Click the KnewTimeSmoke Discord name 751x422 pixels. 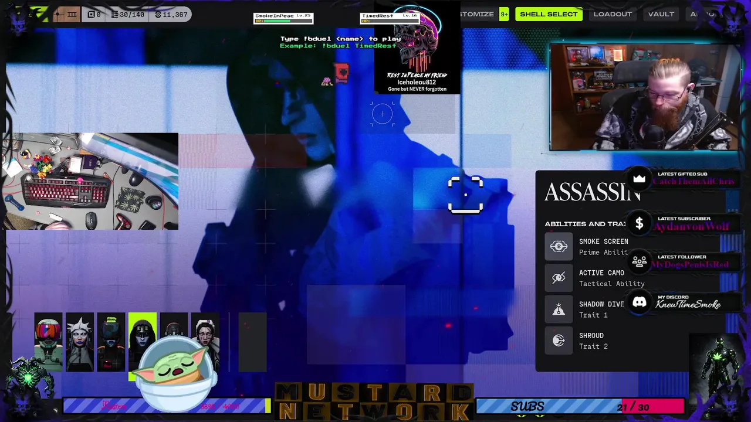coord(688,304)
